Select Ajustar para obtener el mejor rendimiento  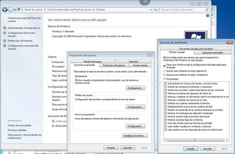click(164, 75)
